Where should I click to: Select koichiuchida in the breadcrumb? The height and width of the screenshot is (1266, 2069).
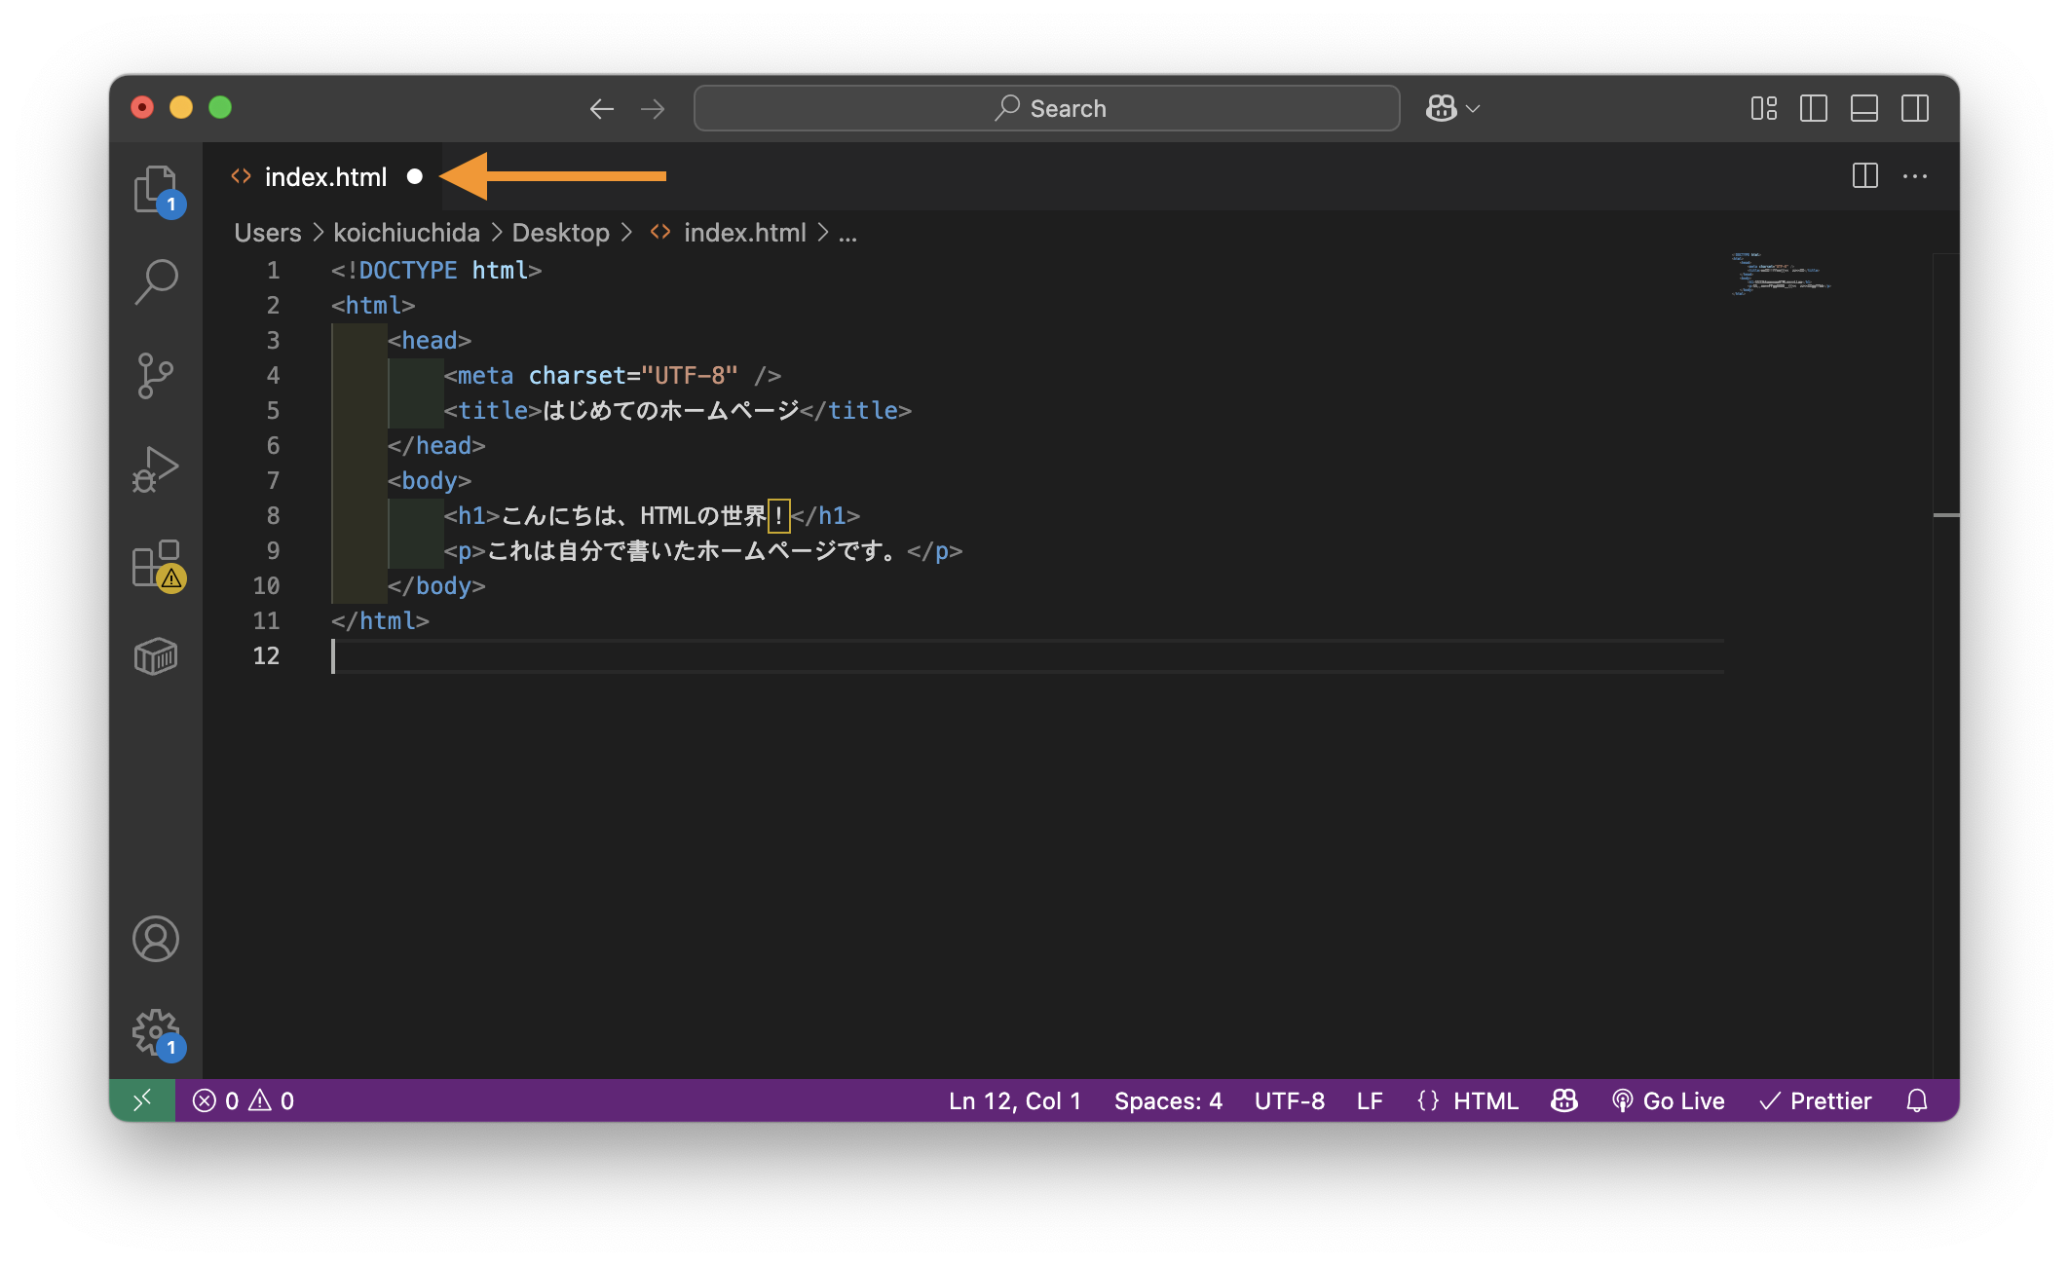tap(406, 233)
